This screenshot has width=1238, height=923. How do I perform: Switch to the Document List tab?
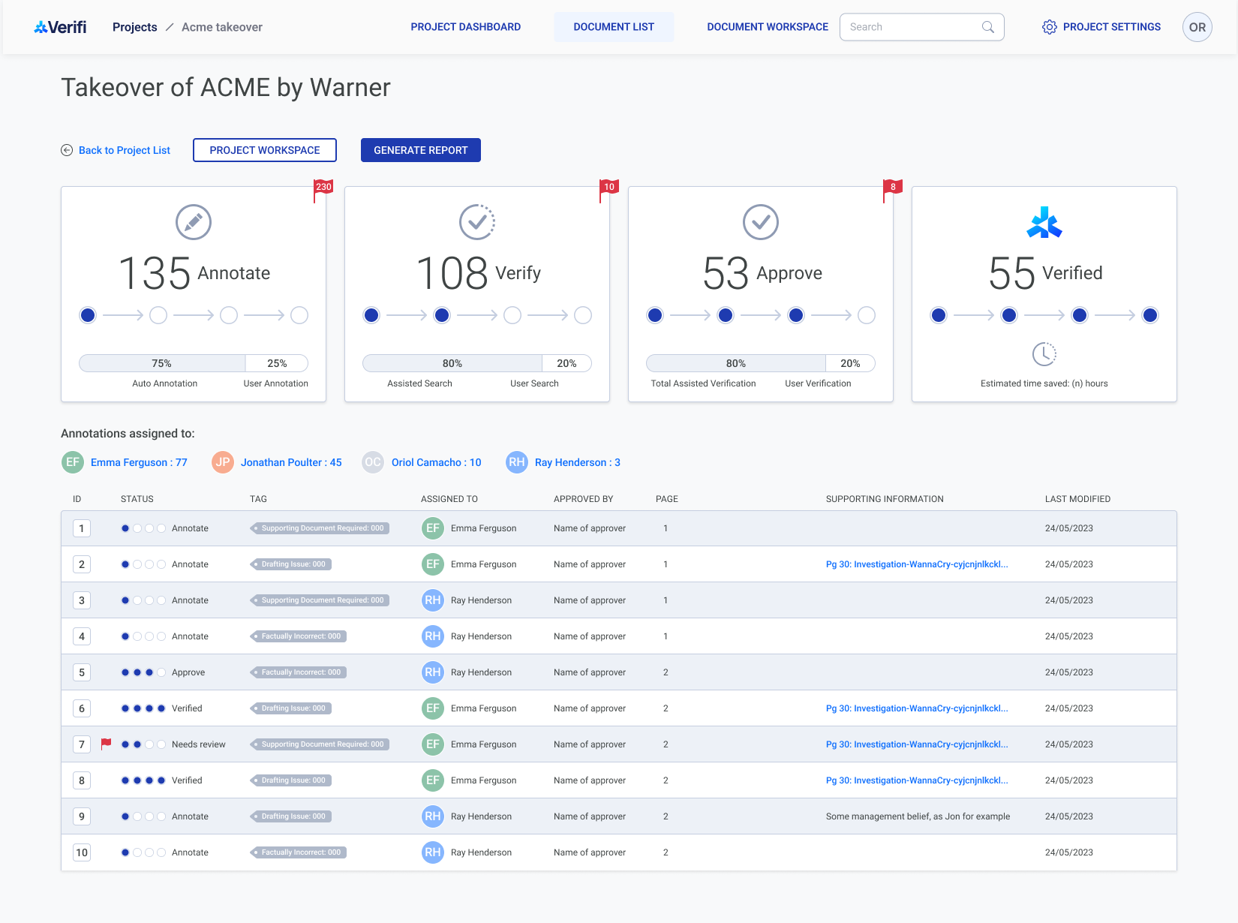click(614, 27)
